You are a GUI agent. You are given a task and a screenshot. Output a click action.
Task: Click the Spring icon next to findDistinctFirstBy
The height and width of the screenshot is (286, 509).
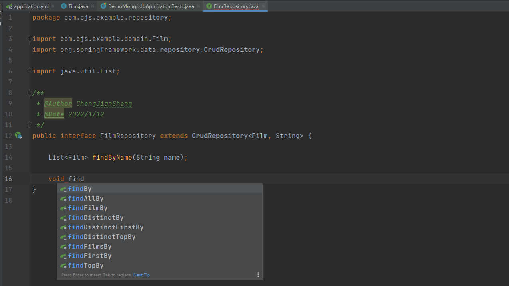click(x=63, y=227)
